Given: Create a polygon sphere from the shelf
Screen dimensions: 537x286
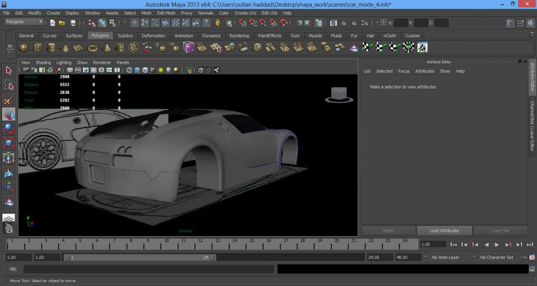Looking at the screenshot, I should coord(24,48).
